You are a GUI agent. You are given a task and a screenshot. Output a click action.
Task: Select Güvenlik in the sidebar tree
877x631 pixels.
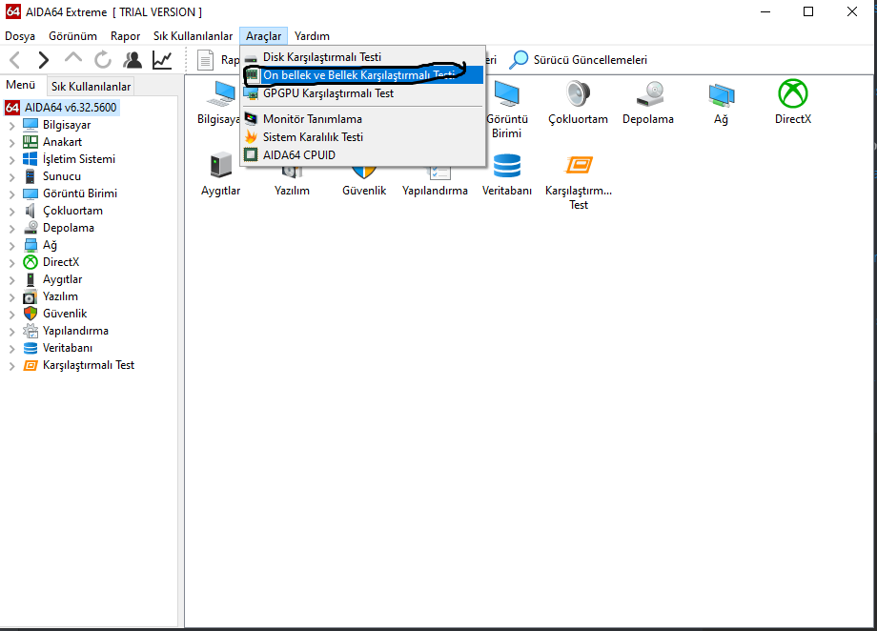click(64, 314)
